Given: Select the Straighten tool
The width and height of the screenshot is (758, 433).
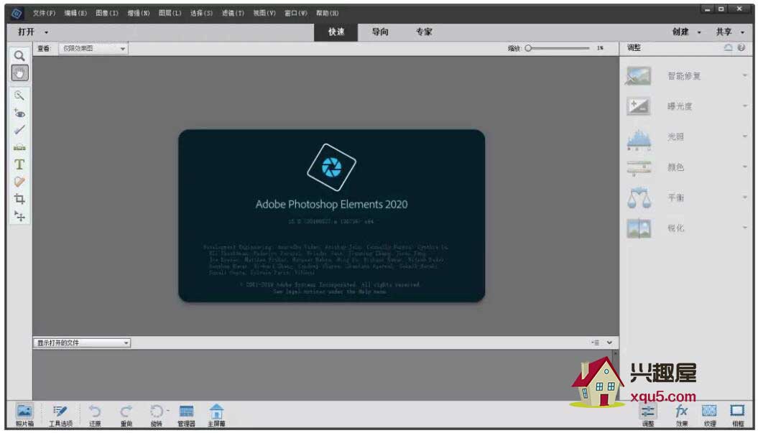Looking at the screenshot, I should tap(19, 147).
